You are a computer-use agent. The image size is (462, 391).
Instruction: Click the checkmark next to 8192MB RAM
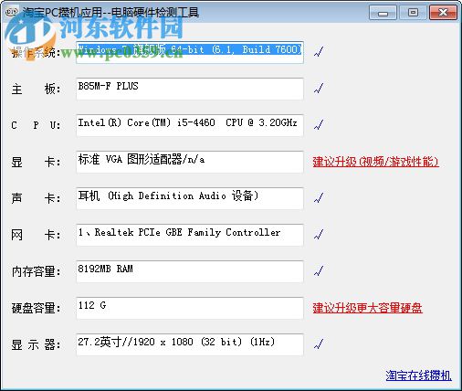pyautogui.click(x=319, y=270)
